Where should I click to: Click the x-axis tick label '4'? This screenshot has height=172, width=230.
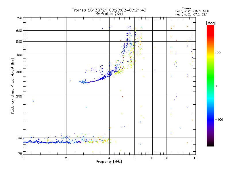(x=109, y=158)
